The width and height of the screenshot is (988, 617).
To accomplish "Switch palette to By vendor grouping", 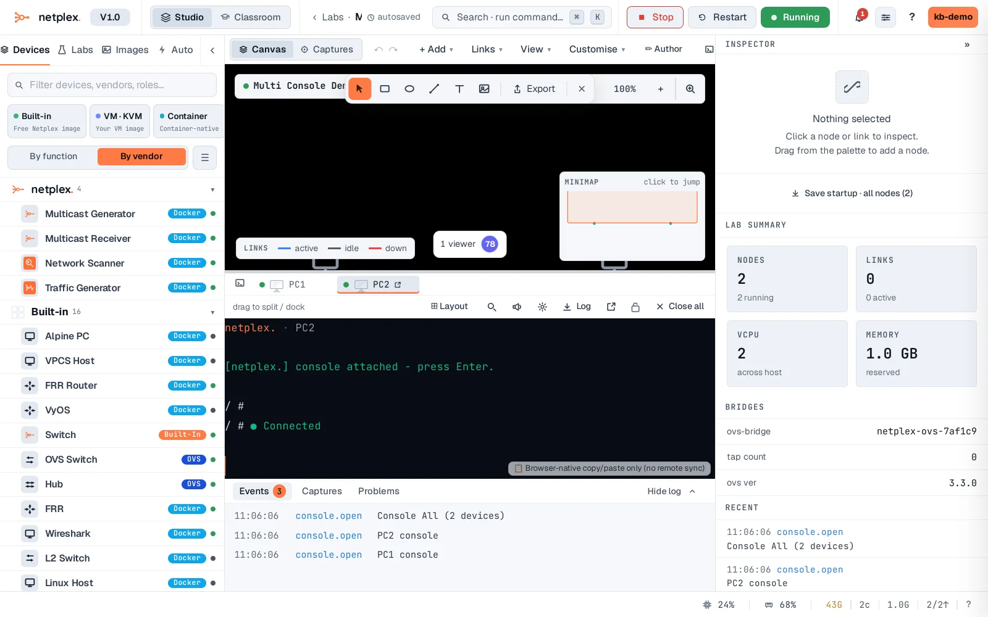I will [x=141, y=157].
